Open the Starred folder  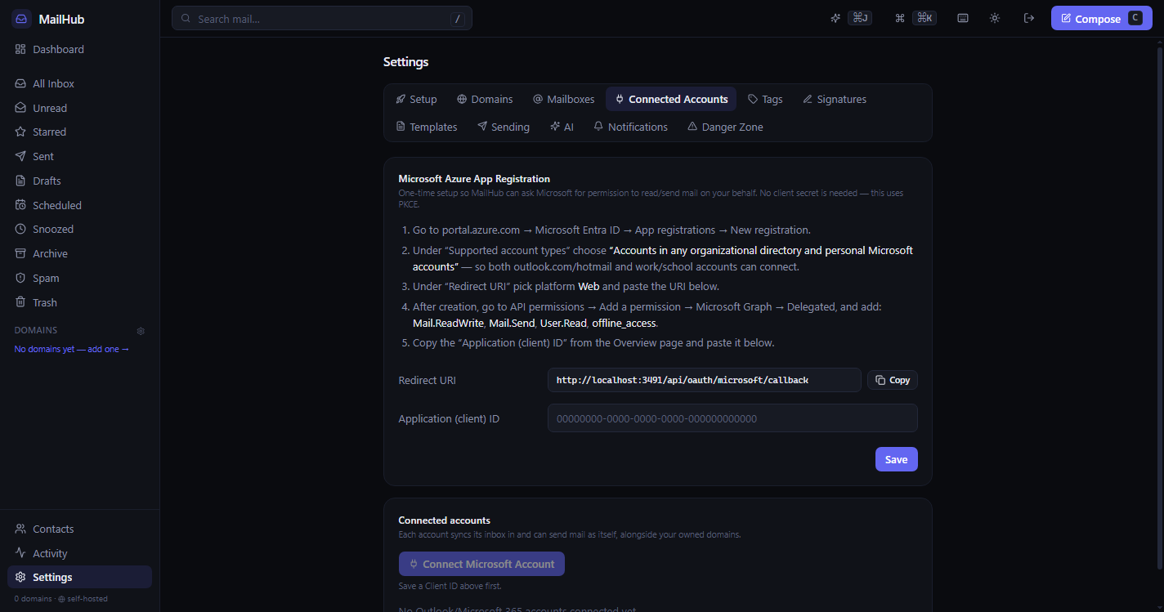click(79, 132)
